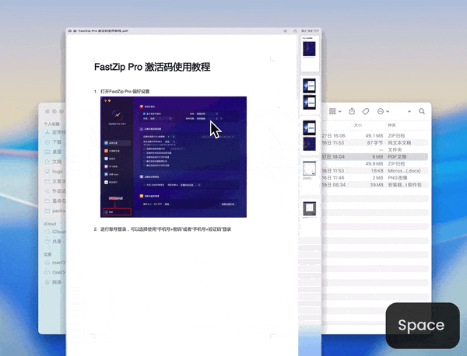Select the highlighted 6 MB PDF 文稿 row
Screen dimensions: 467x356
tap(375, 157)
